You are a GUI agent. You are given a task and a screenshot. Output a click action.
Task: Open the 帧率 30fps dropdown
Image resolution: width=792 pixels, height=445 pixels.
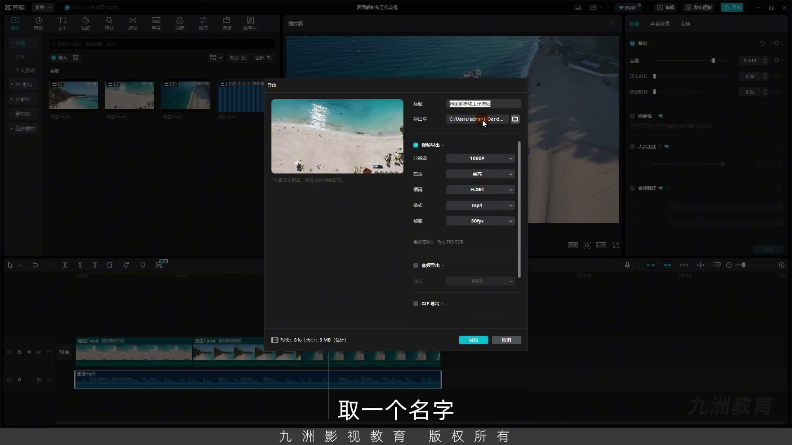[x=481, y=221]
